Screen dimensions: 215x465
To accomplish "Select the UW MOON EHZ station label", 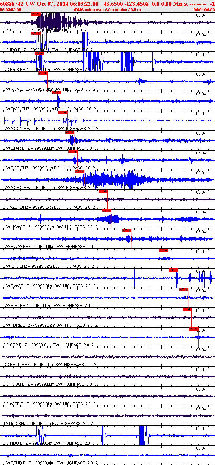I will click(17, 128).
